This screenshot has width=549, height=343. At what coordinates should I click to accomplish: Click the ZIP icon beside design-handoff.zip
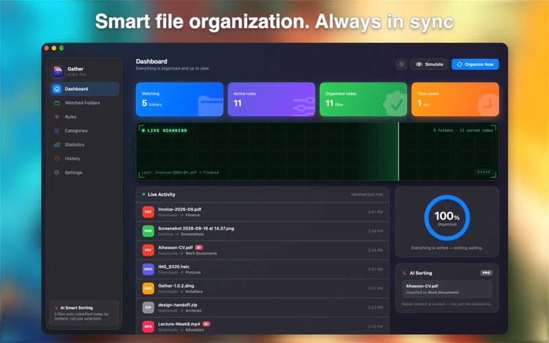(x=148, y=307)
